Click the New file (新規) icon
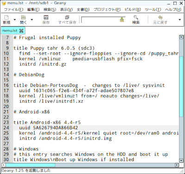 (x=6, y=17)
